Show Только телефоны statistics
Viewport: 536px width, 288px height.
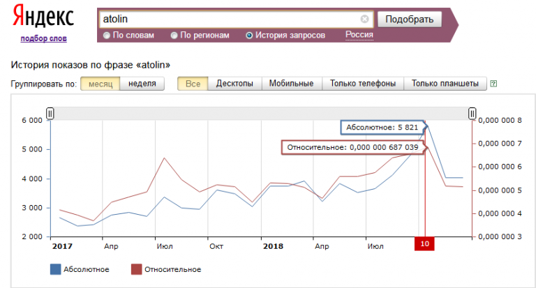pyautogui.click(x=363, y=84)
